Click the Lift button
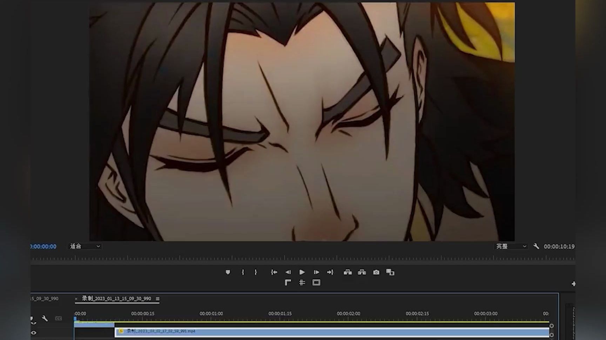 point(348,272)
